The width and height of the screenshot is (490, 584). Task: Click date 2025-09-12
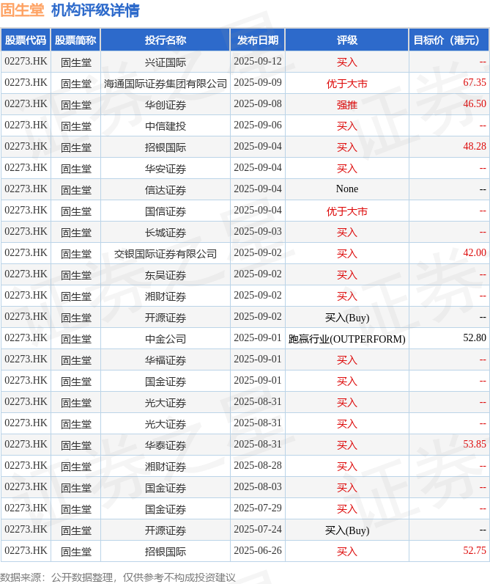[258, 61]
